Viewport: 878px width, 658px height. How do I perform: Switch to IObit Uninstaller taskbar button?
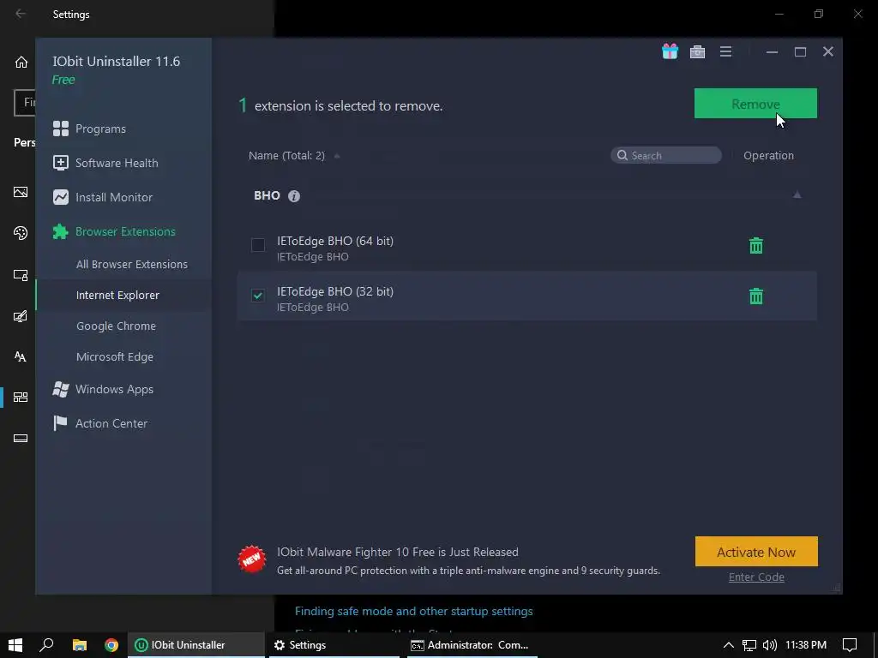point(196,645)
